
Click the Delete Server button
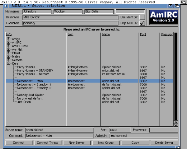(x=165, y=142)
